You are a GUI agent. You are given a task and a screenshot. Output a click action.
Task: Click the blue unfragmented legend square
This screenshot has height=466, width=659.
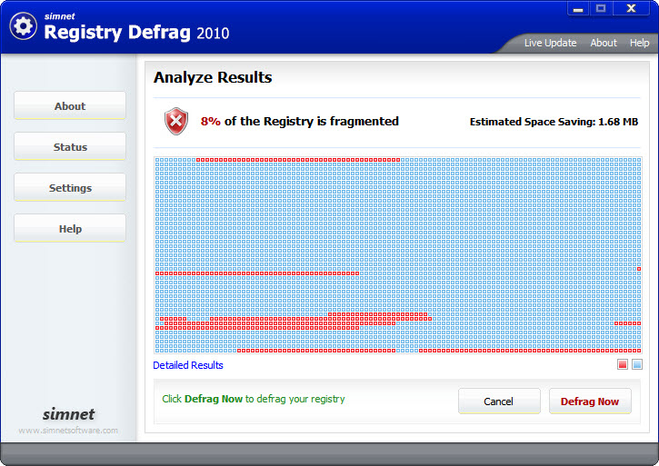[x=637, y=365]
